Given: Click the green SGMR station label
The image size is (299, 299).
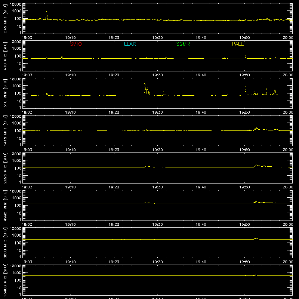Looking at the screenshot, I should coord(183,44).
